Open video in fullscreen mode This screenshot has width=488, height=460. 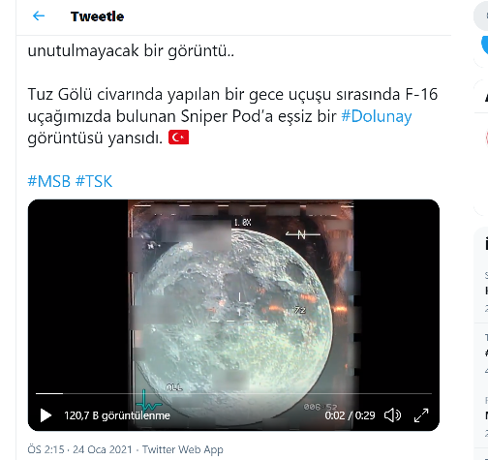421,415
